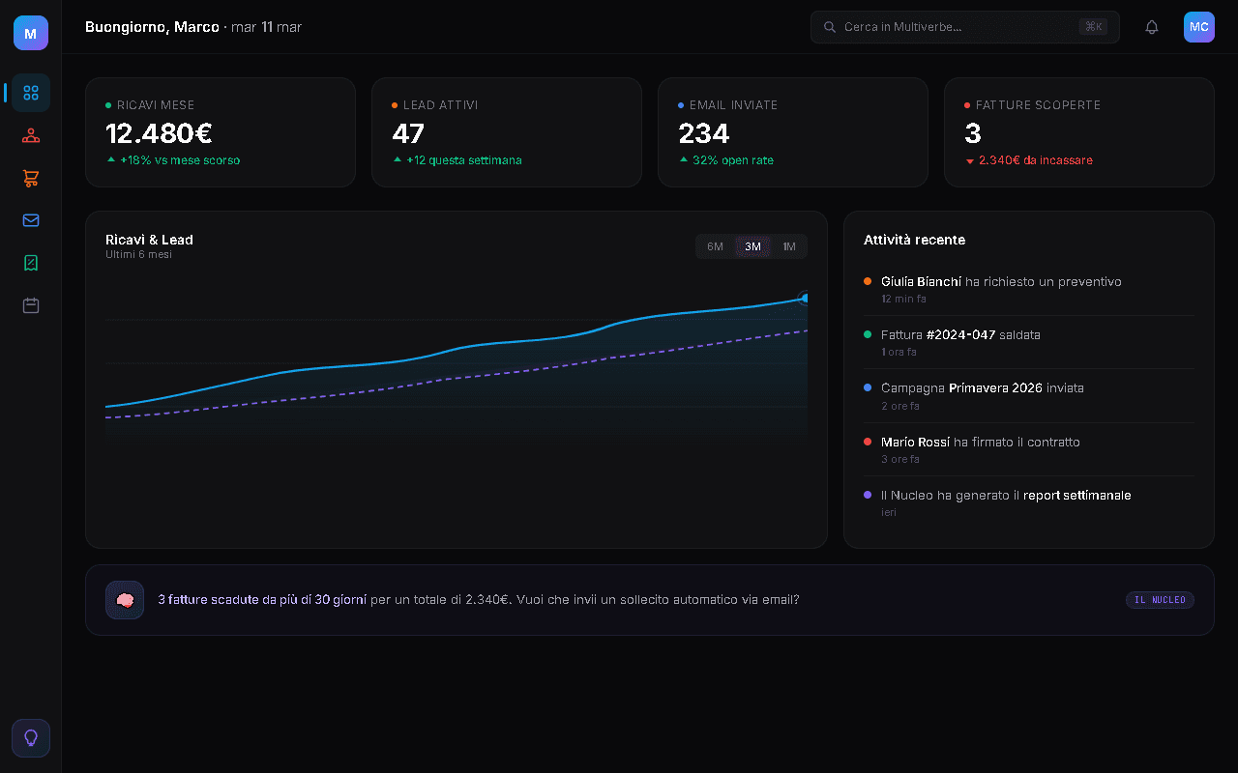Open the orange shopping cart section
Viewport: 1238px width, 773px height.
point(30,178)
